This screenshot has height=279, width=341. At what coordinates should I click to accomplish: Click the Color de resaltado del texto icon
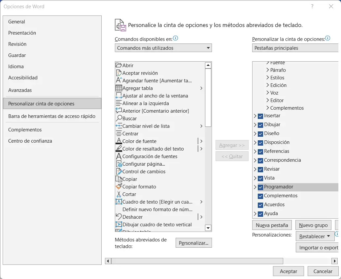[x=119, y=149]
